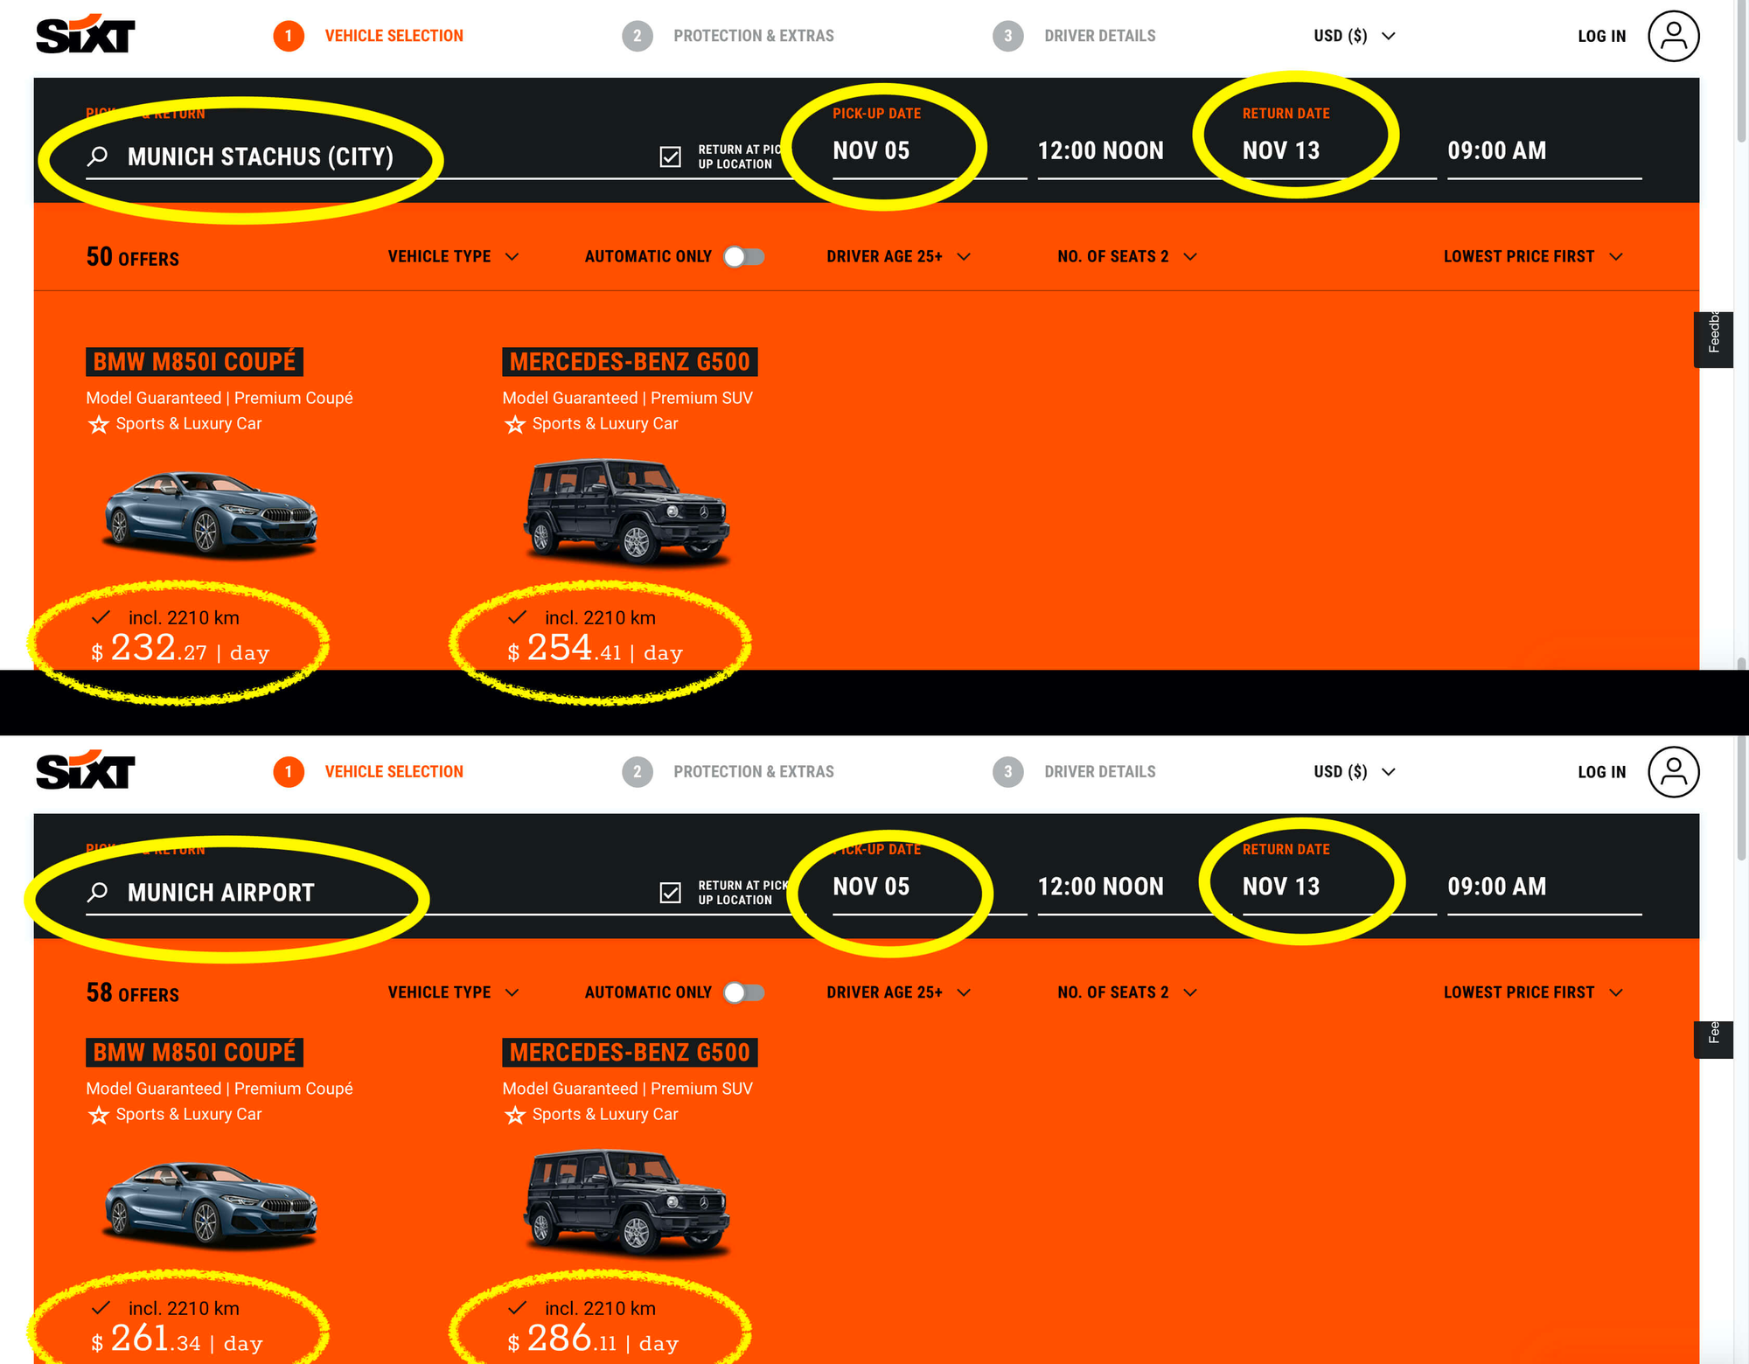Image resolution: width=1749 pixels, height=1364 pixels.
Task: Select Mercedes-Benz G500 title in Munich Stachus results
Action: coord(630,361)
